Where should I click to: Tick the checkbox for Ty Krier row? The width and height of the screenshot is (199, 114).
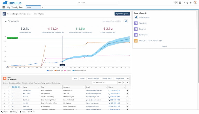(9, 97)
